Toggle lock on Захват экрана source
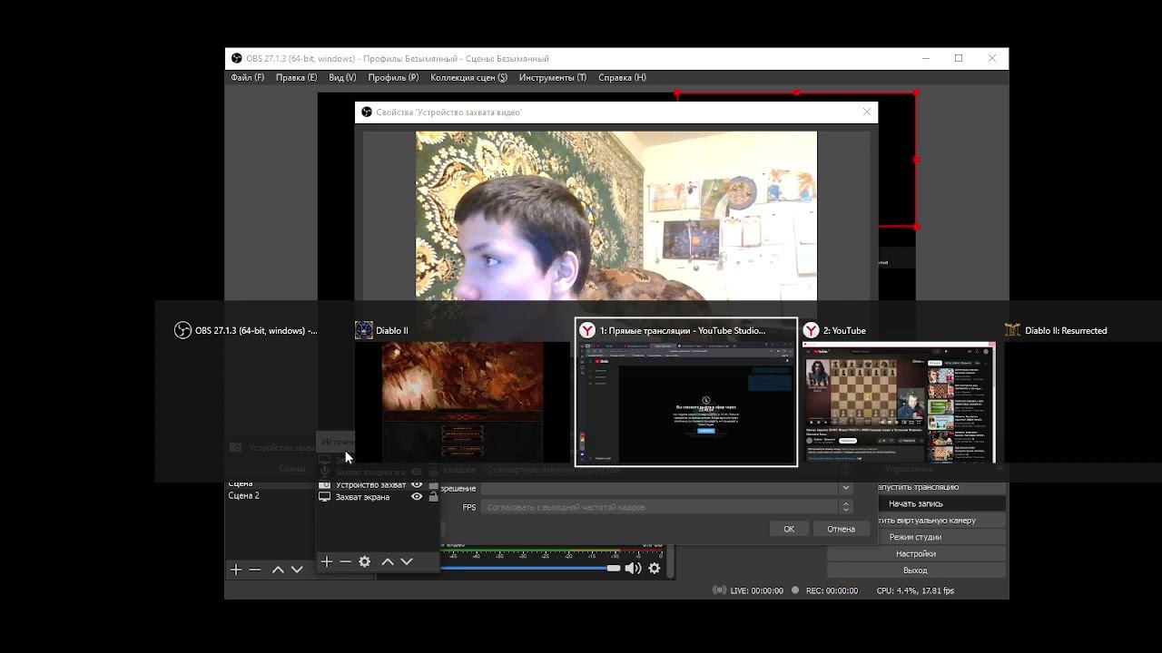 pyautogui.click(x=433, y=497)
